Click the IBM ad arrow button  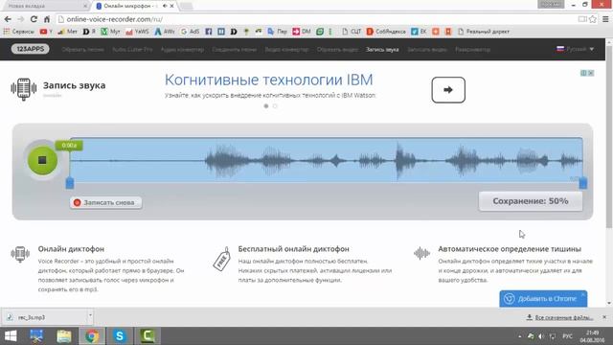point(448,90)
